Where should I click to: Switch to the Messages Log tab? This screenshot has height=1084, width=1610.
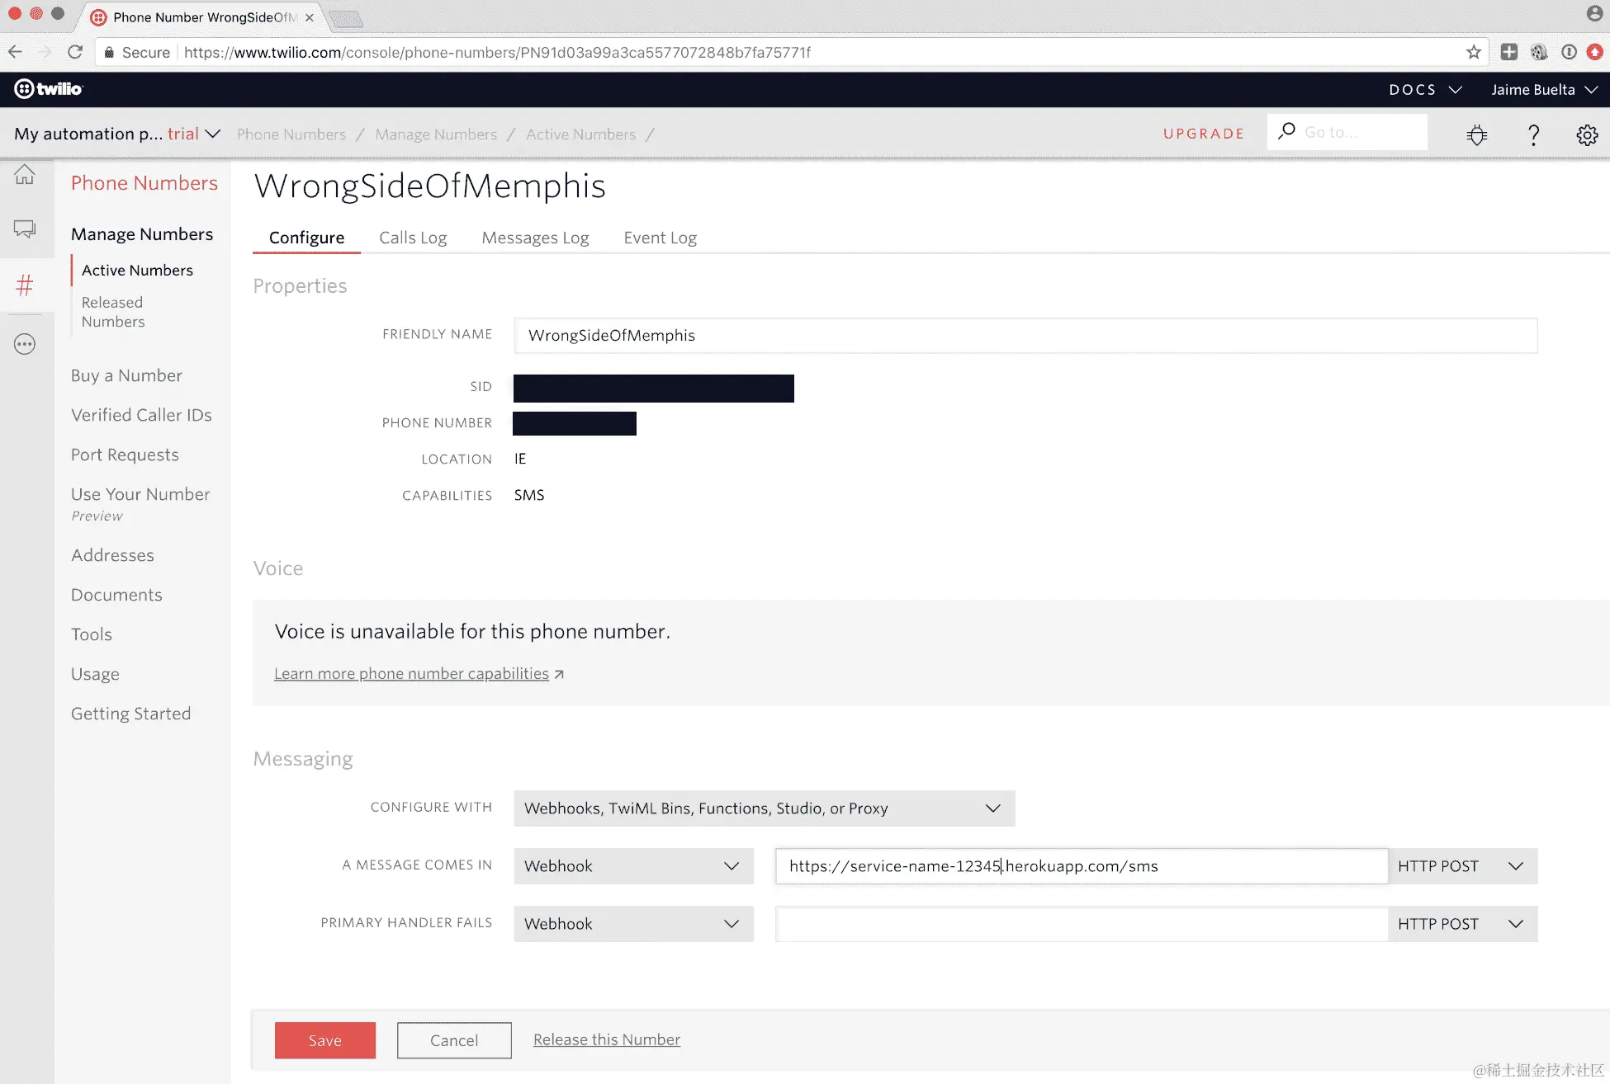(x=535, y=238)
